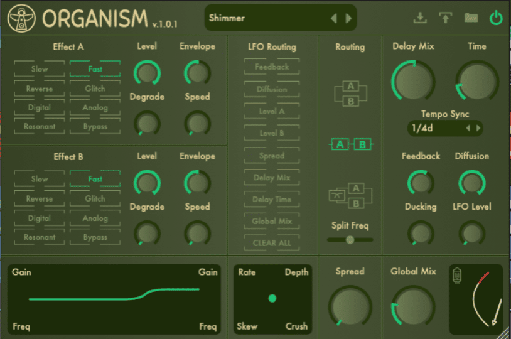This screenshot has height=339, width=511.
Task: Toggle Fast mode in Effect A
Action: (95, 69)
